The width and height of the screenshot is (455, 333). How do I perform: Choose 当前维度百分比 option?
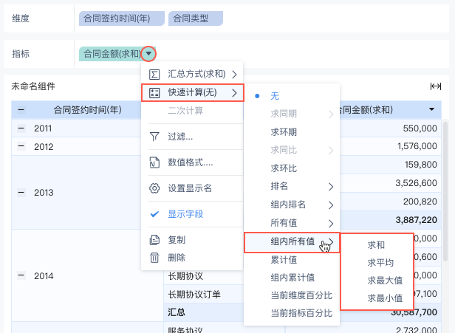pos(292,295)
